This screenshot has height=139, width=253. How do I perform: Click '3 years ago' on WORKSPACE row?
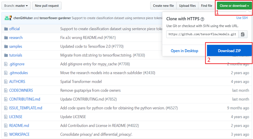coord(240,135)
